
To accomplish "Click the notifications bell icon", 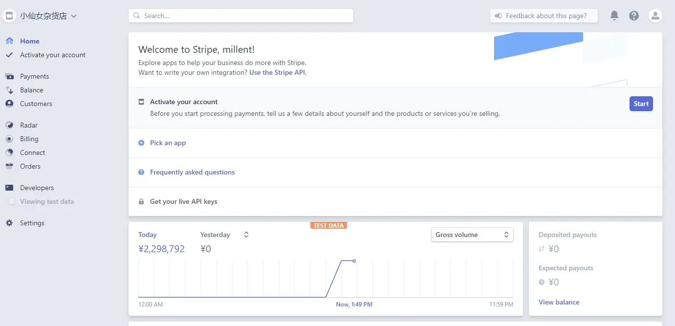I will pos(614,16).
